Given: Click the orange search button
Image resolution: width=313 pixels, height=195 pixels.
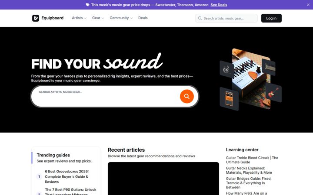Looking at the screenshot, I should 186,96.
